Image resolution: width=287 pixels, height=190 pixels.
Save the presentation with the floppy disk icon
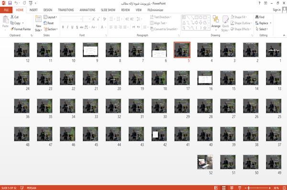point(10,3)
